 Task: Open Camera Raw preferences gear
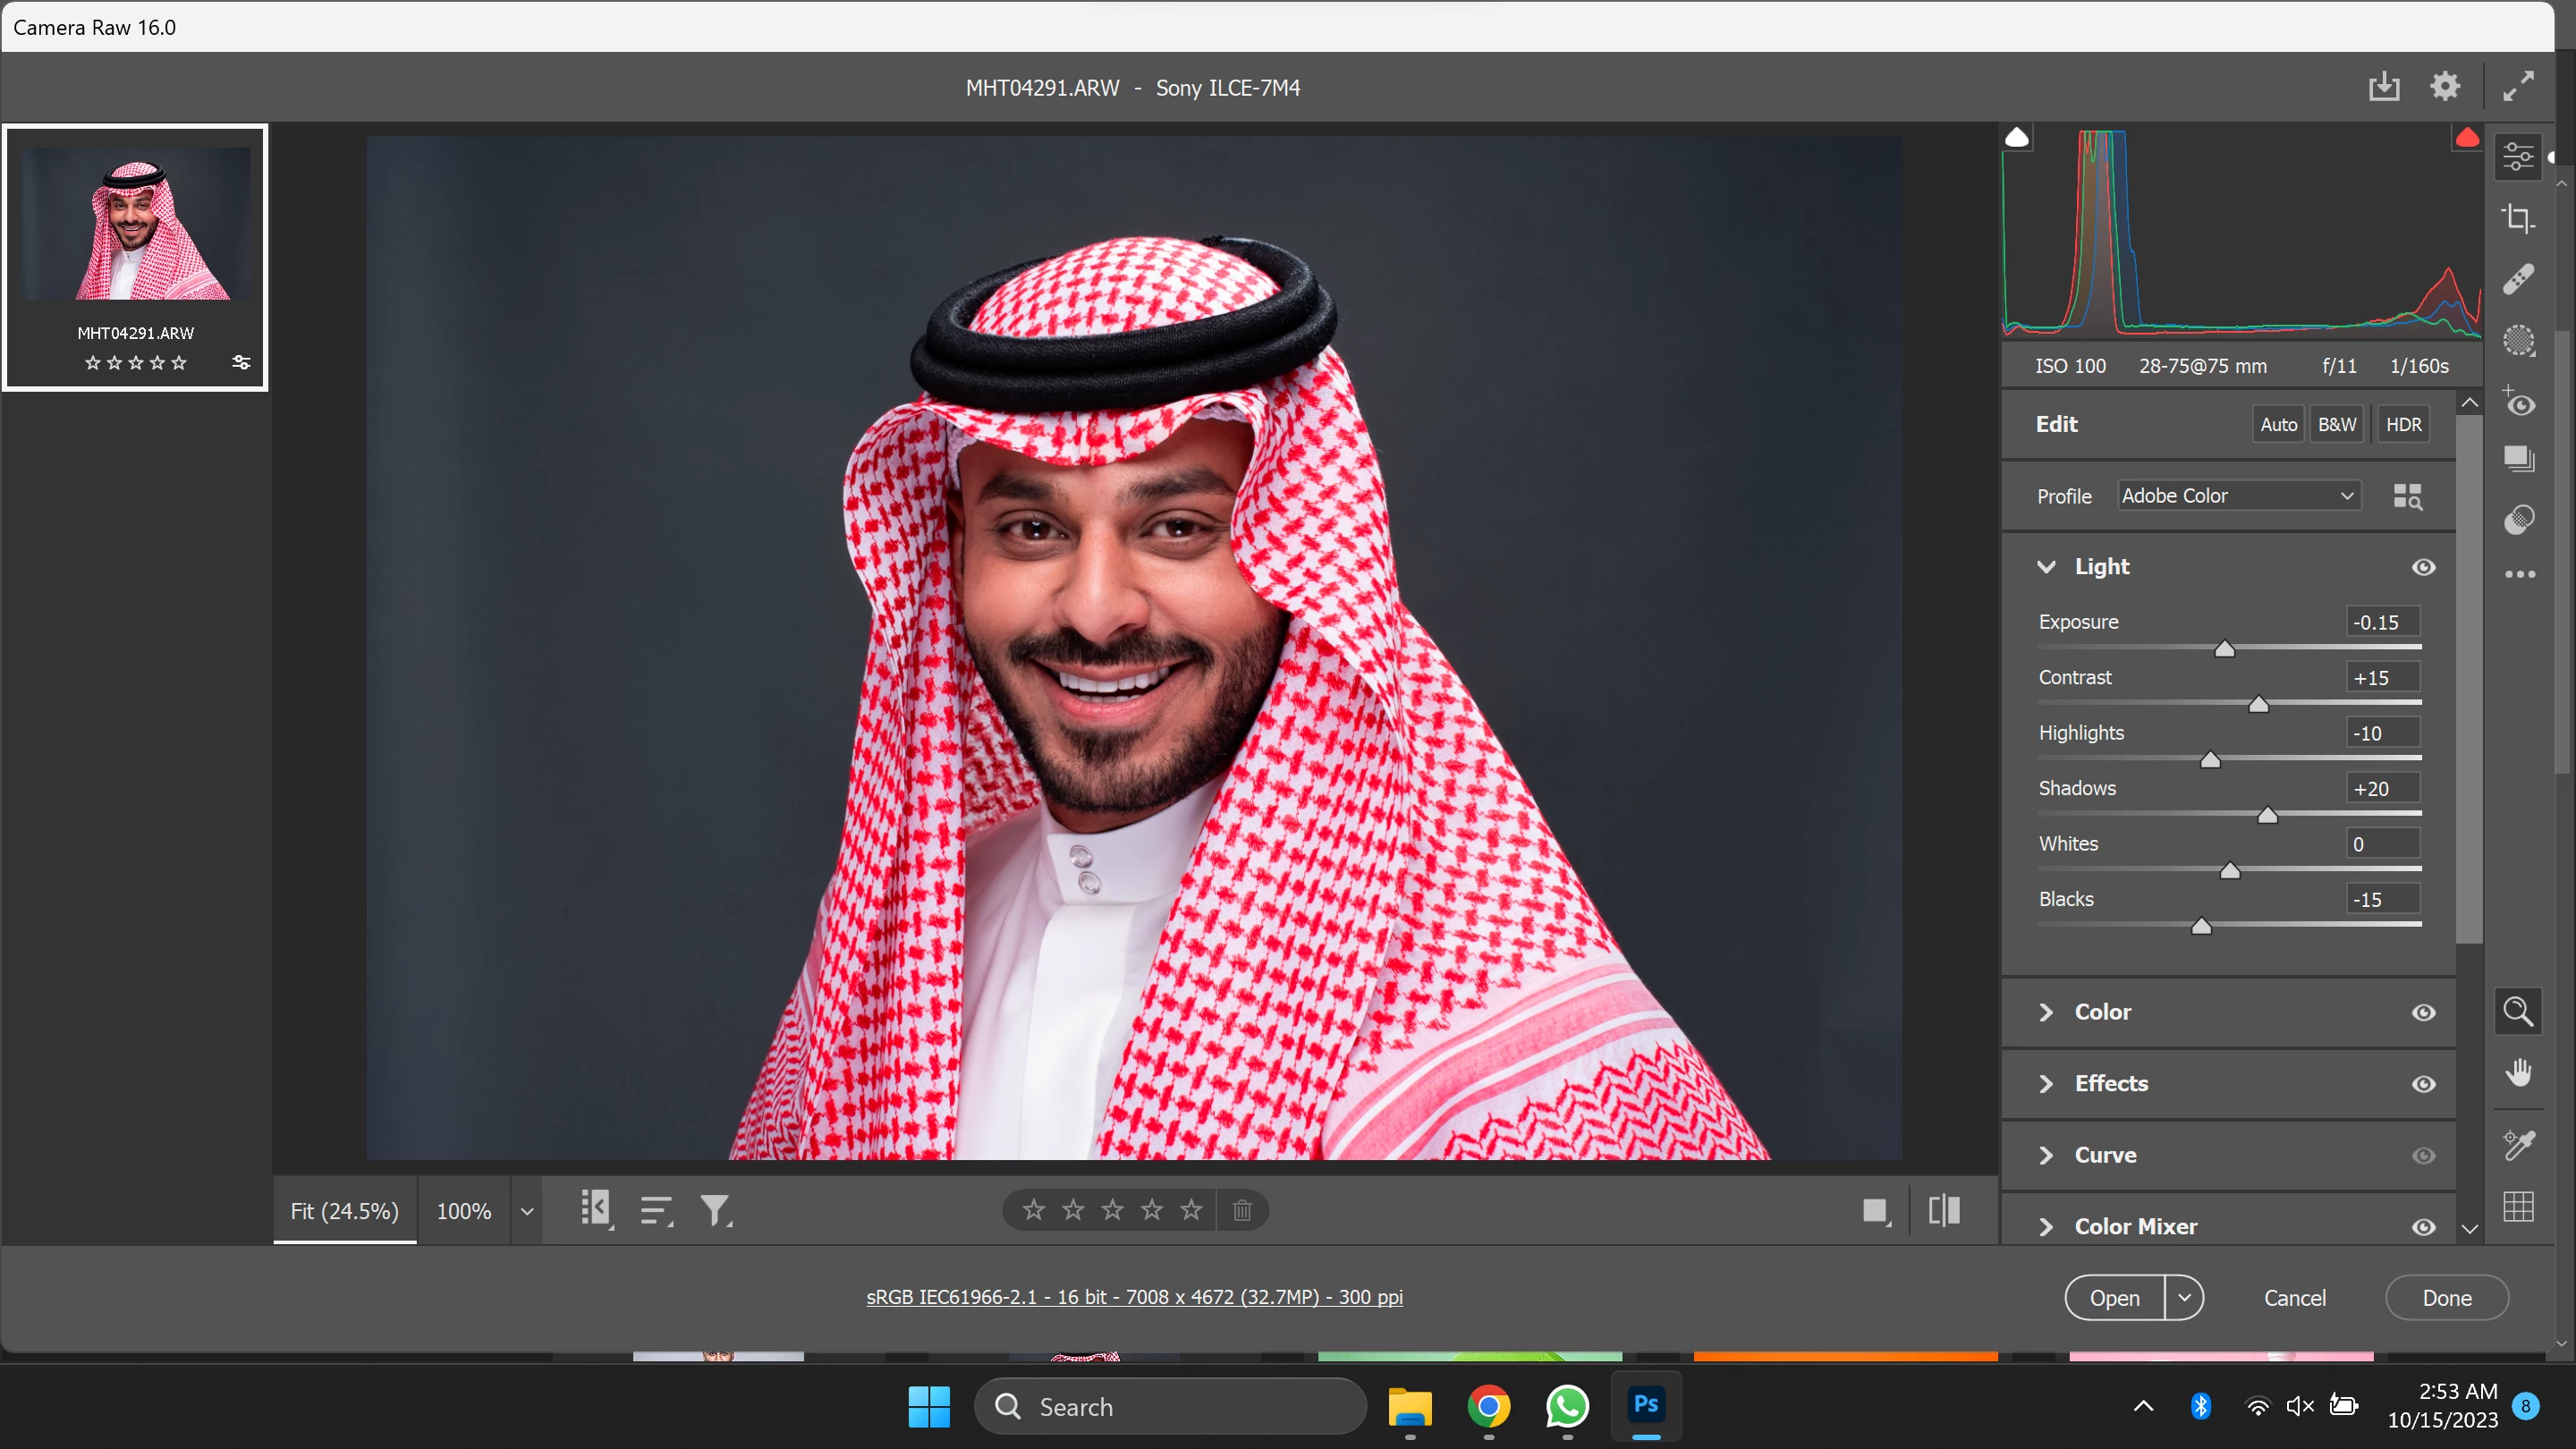2445,87
